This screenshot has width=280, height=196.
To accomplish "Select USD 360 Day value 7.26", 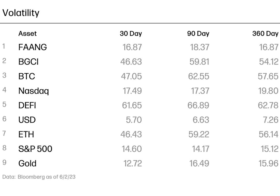I will pyautogui.click(x=271, y=120).
